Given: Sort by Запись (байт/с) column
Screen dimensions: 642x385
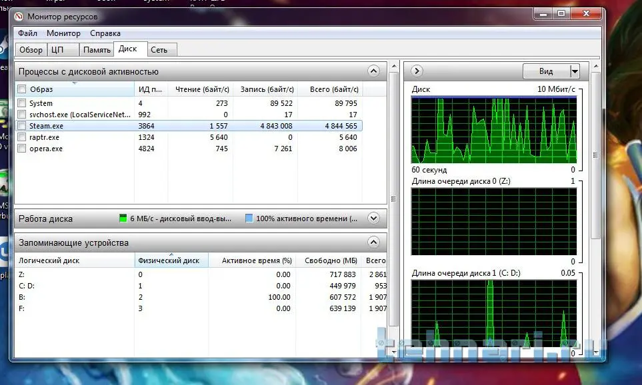Looking at the screenshot, I should pos(265,89).
